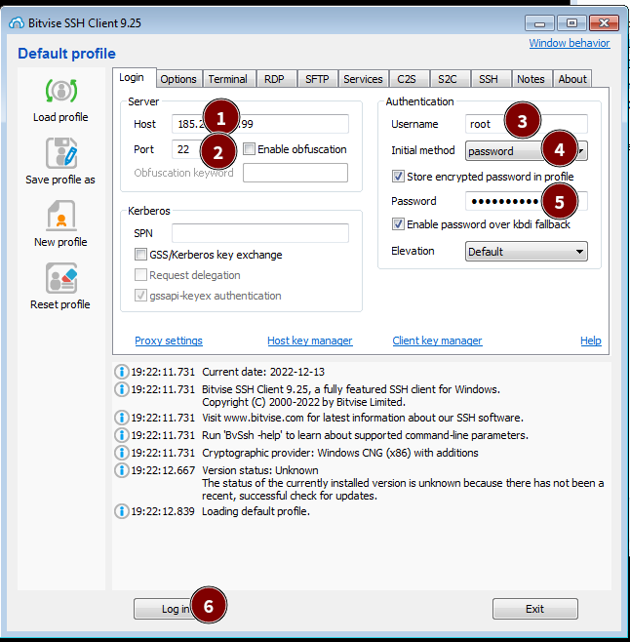
Task: Maximize the Bitvise SSH Client window
Action: tap(571, 23)
